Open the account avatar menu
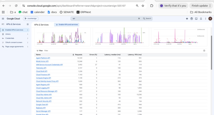The width and height of the screenshot is (214, 115). point(210,18)
